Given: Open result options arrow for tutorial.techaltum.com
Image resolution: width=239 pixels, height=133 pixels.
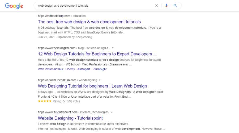Looking at the screenshot, I should pos(100,80).
